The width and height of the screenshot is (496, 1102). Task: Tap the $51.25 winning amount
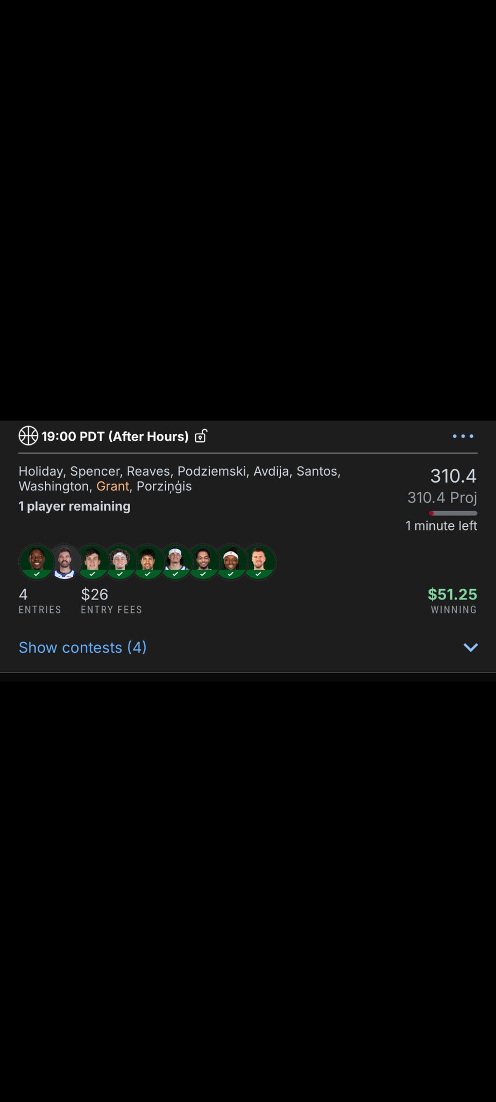coord(452,595)
